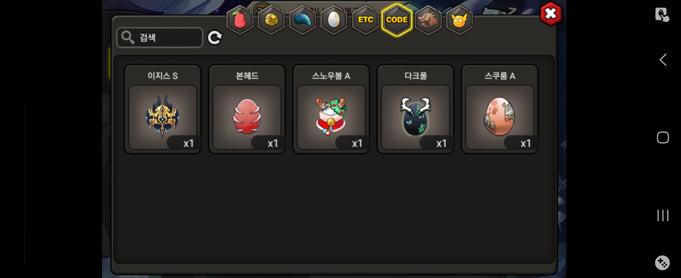The image size is (681, 278).
Task: Open the game controller tools icon
Action: 662,263
